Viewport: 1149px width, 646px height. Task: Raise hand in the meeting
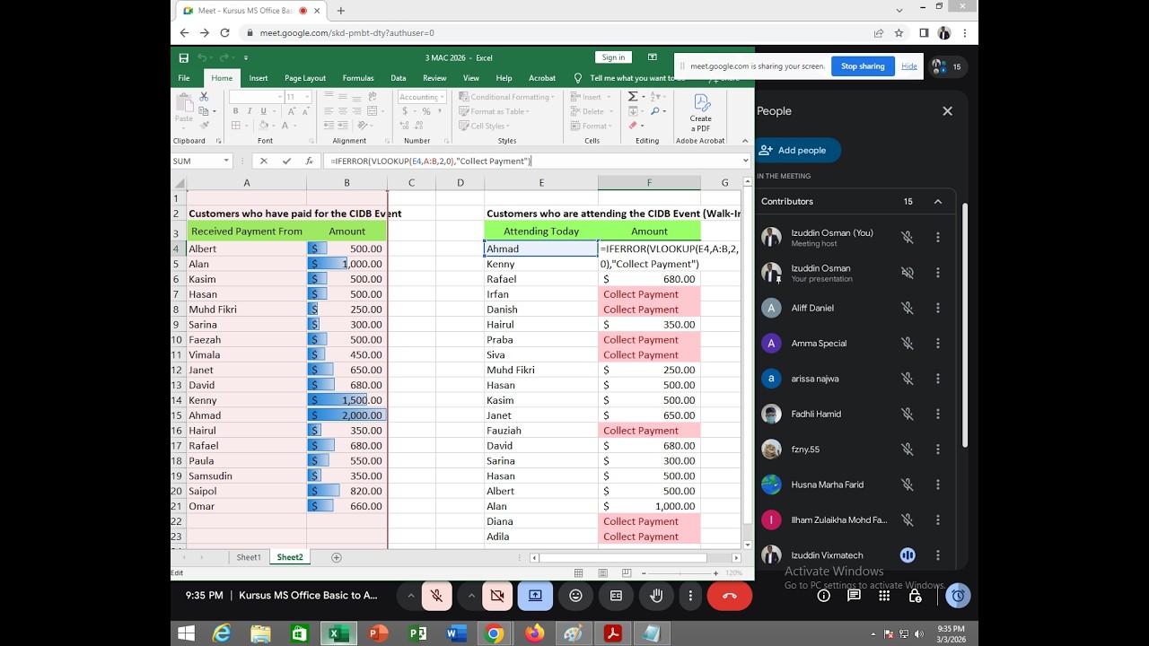coord(656,595)
